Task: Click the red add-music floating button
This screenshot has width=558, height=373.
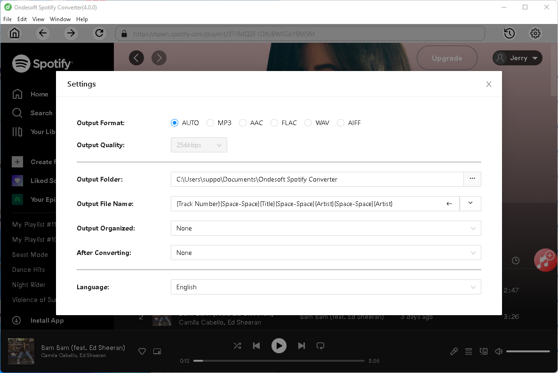Action: click(x=545, y=260)
